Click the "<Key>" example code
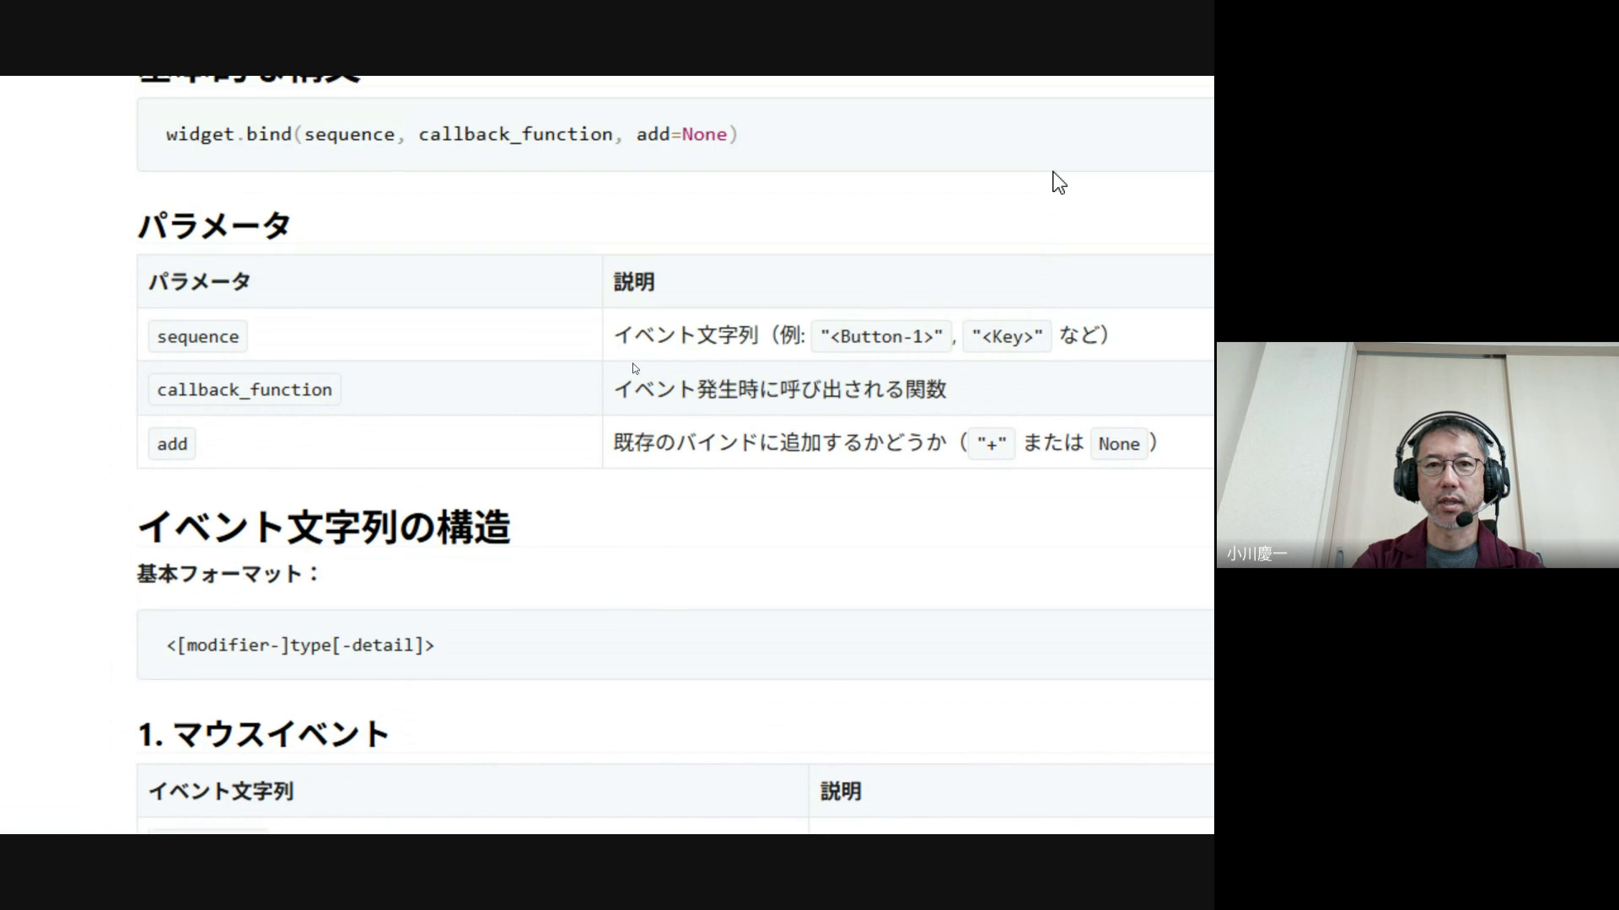The width and height of the screenshot is (1619, 910). (1007, 336)
